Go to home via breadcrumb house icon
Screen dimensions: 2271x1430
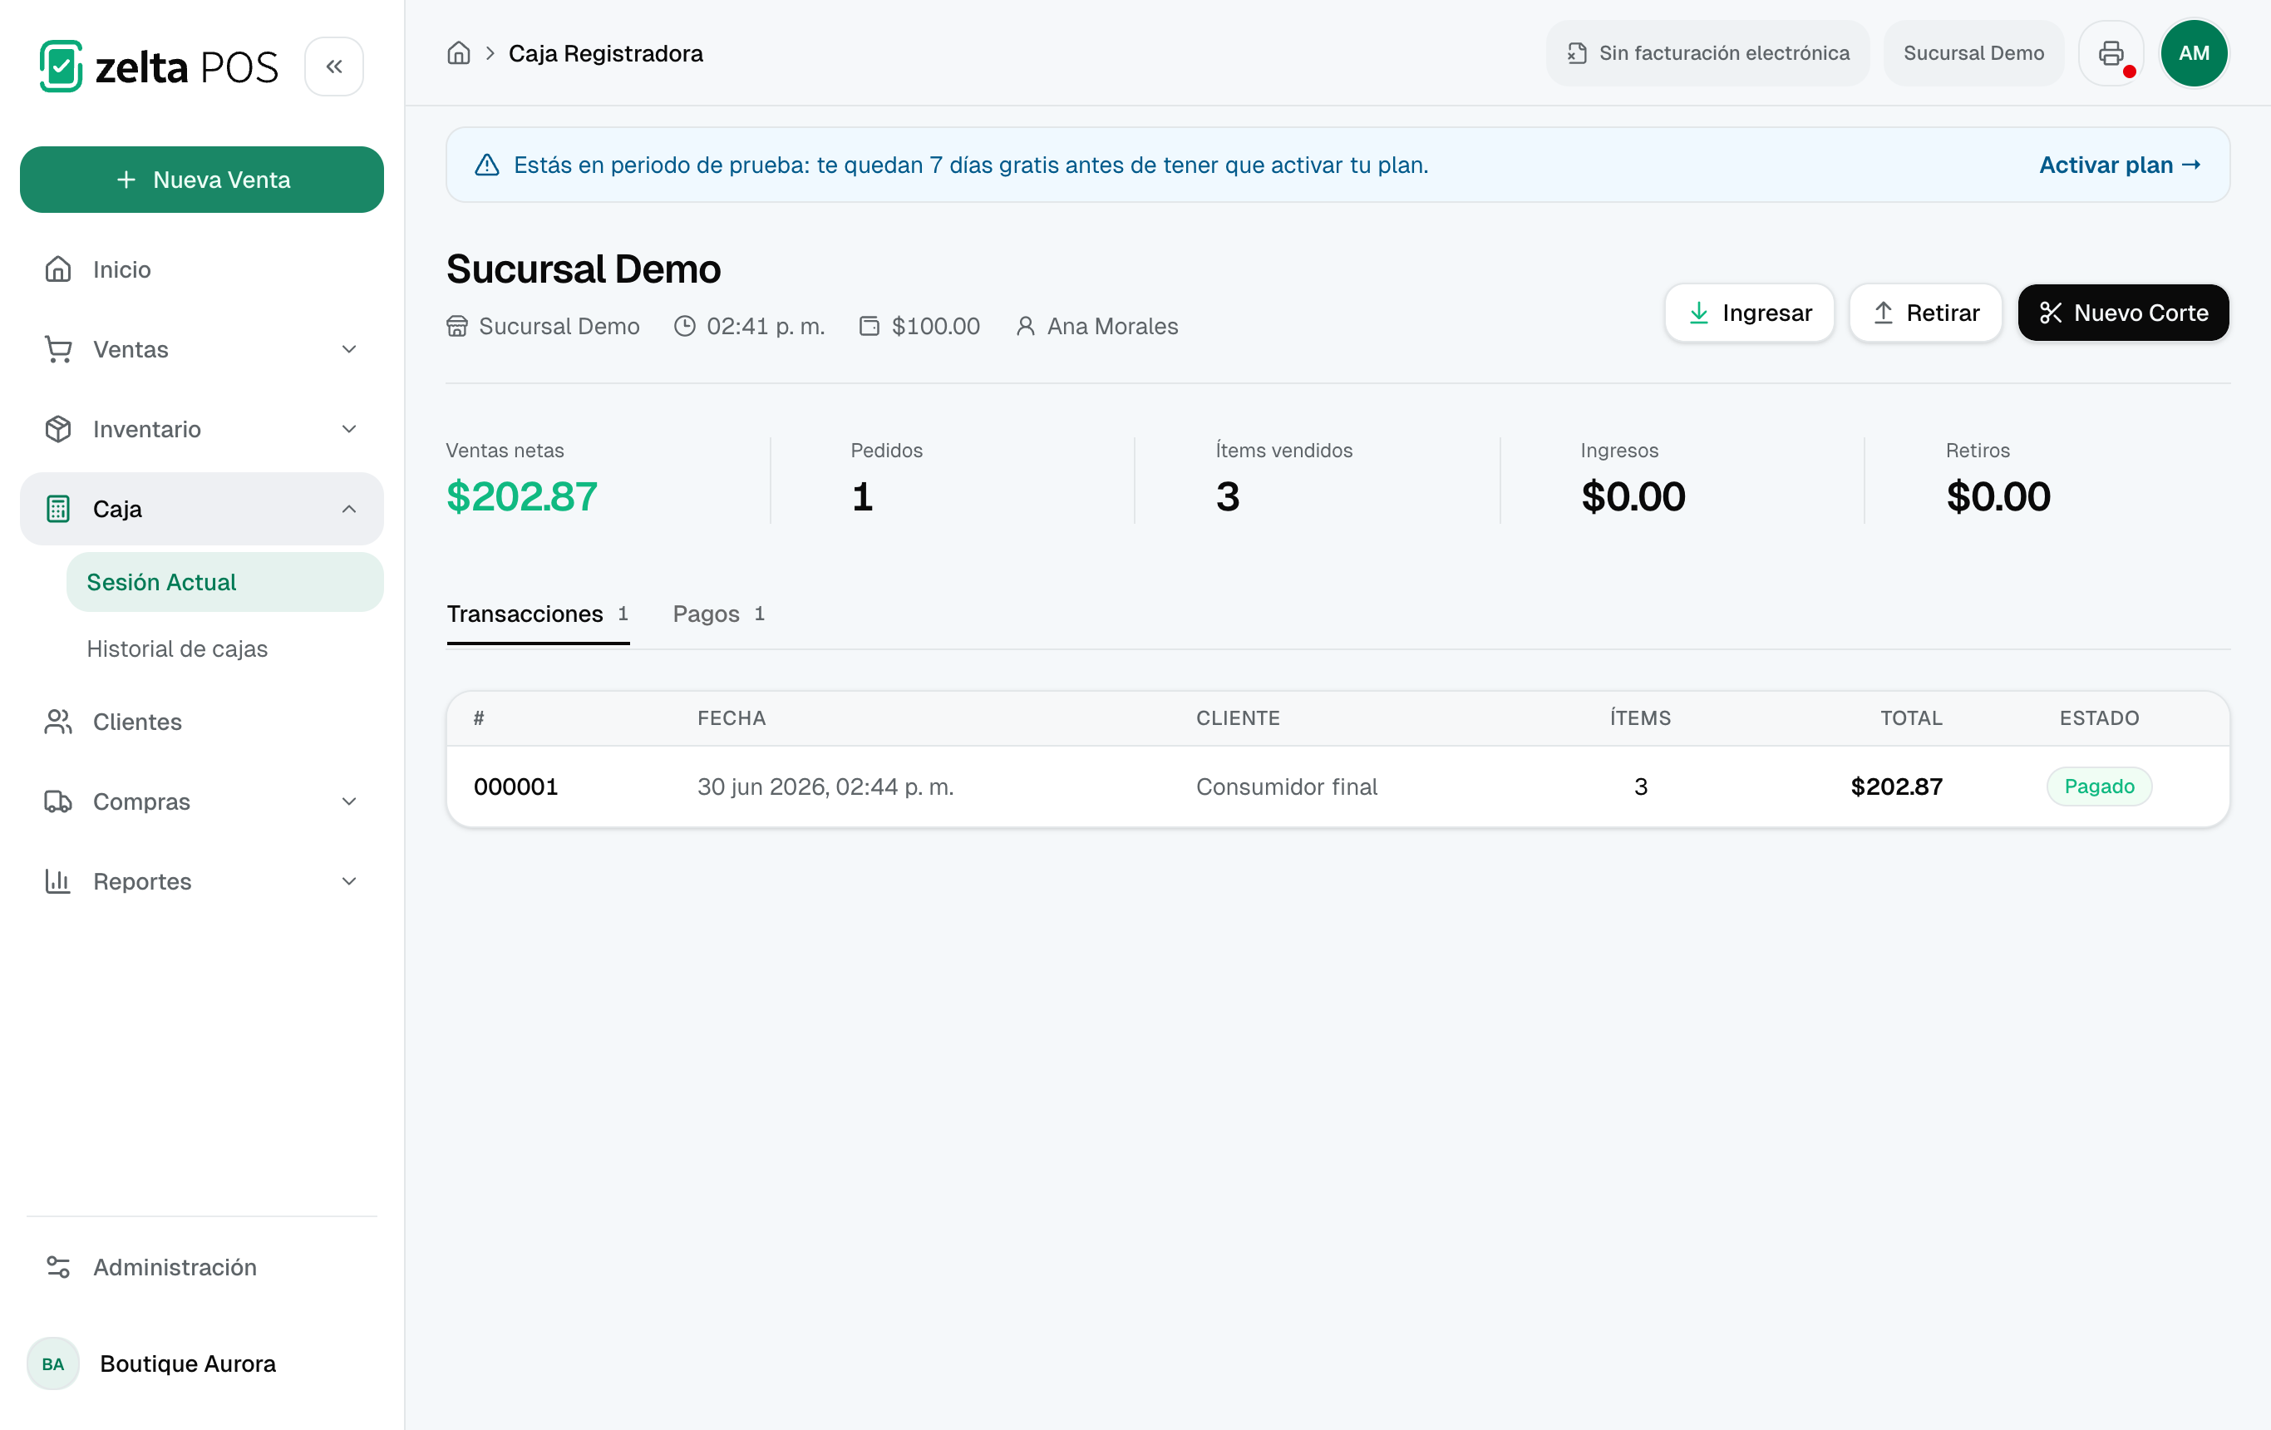[458, 53]
